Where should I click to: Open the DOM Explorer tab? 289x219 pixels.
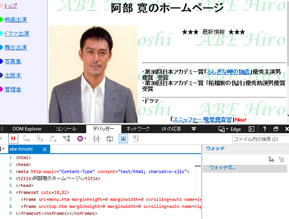point(27,129)
